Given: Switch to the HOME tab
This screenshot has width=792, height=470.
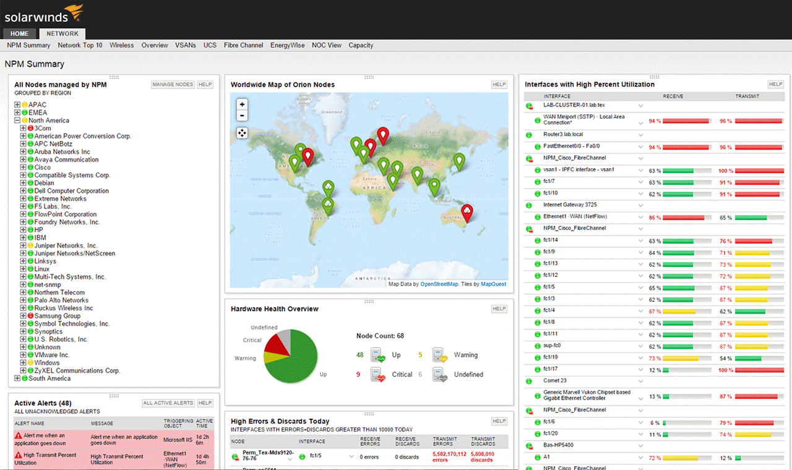Looking at the screenshot, I should (19, 34).
